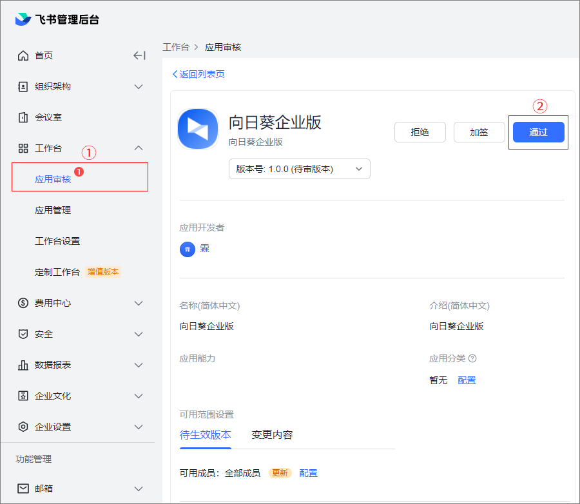Click the 会议室 meeting room icon

tap(23, 117)
